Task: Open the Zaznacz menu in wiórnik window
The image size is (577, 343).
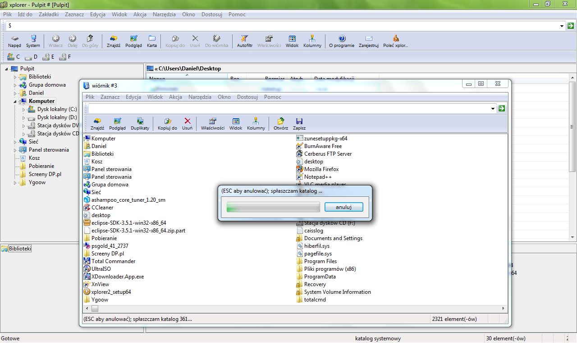Action: [x=110, y=97]
